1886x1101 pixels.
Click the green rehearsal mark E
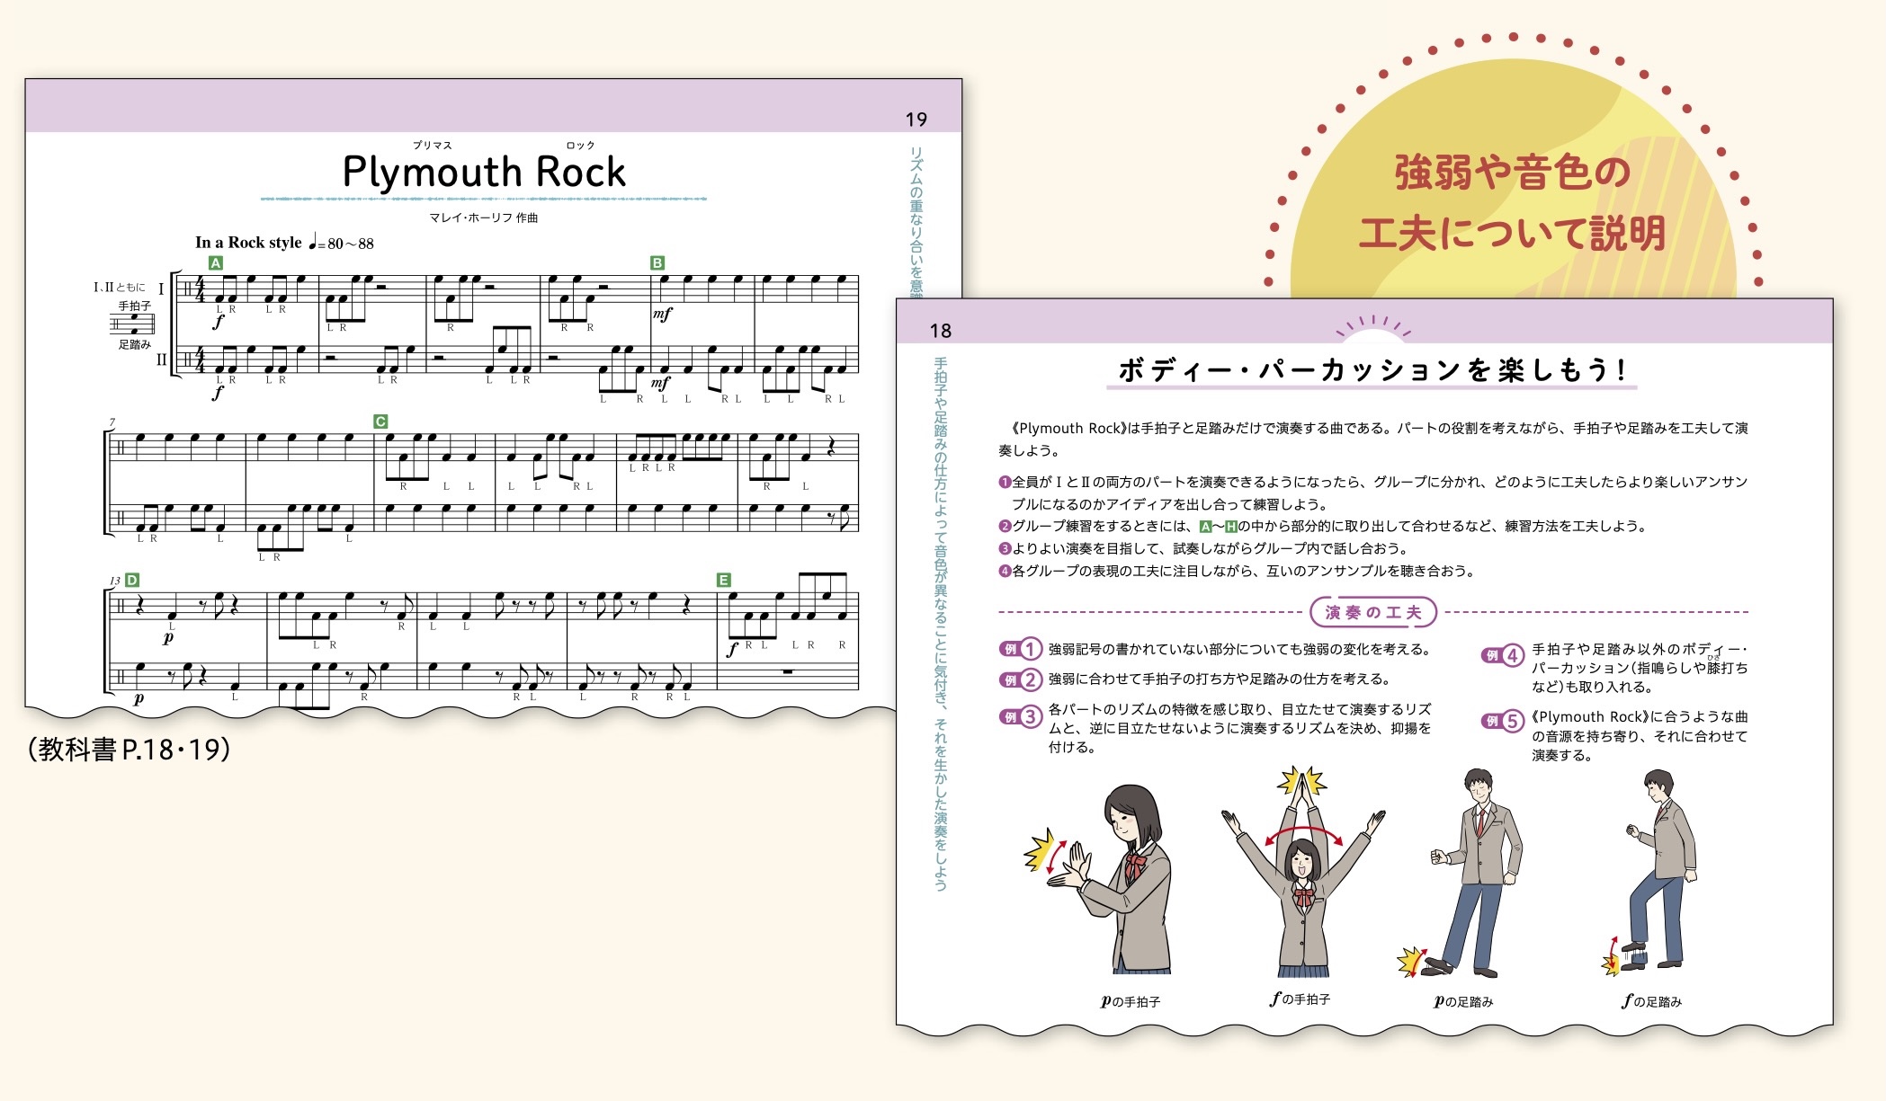pyautogui.click(x=724, y=581)
